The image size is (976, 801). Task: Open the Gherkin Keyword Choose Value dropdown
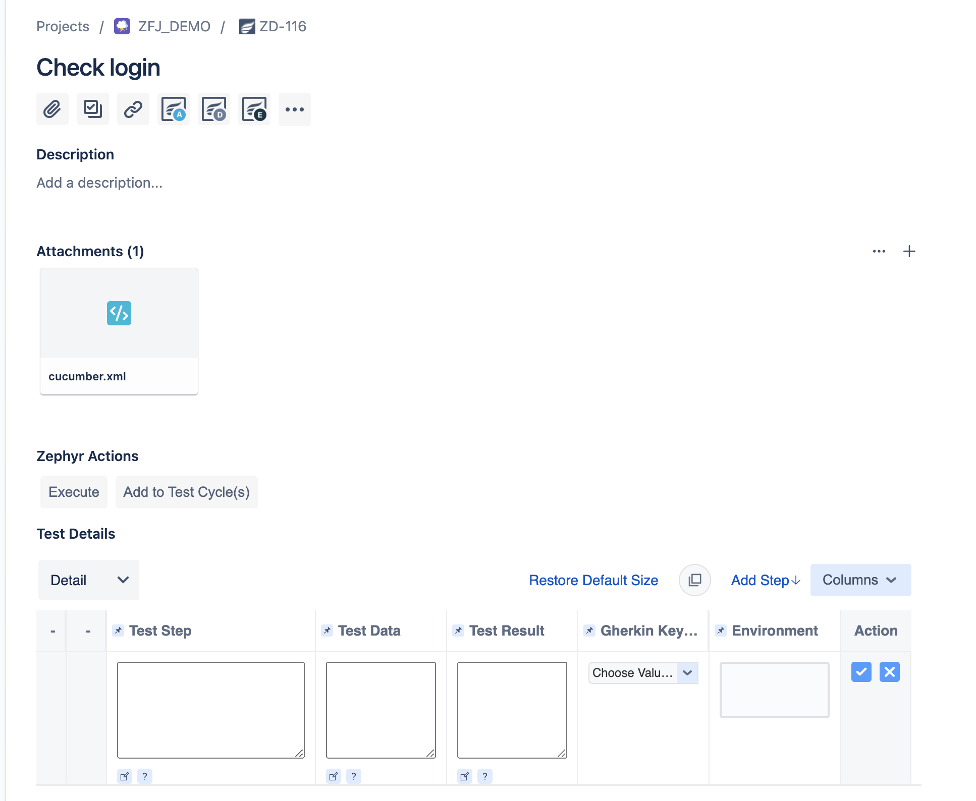(643, 673)
